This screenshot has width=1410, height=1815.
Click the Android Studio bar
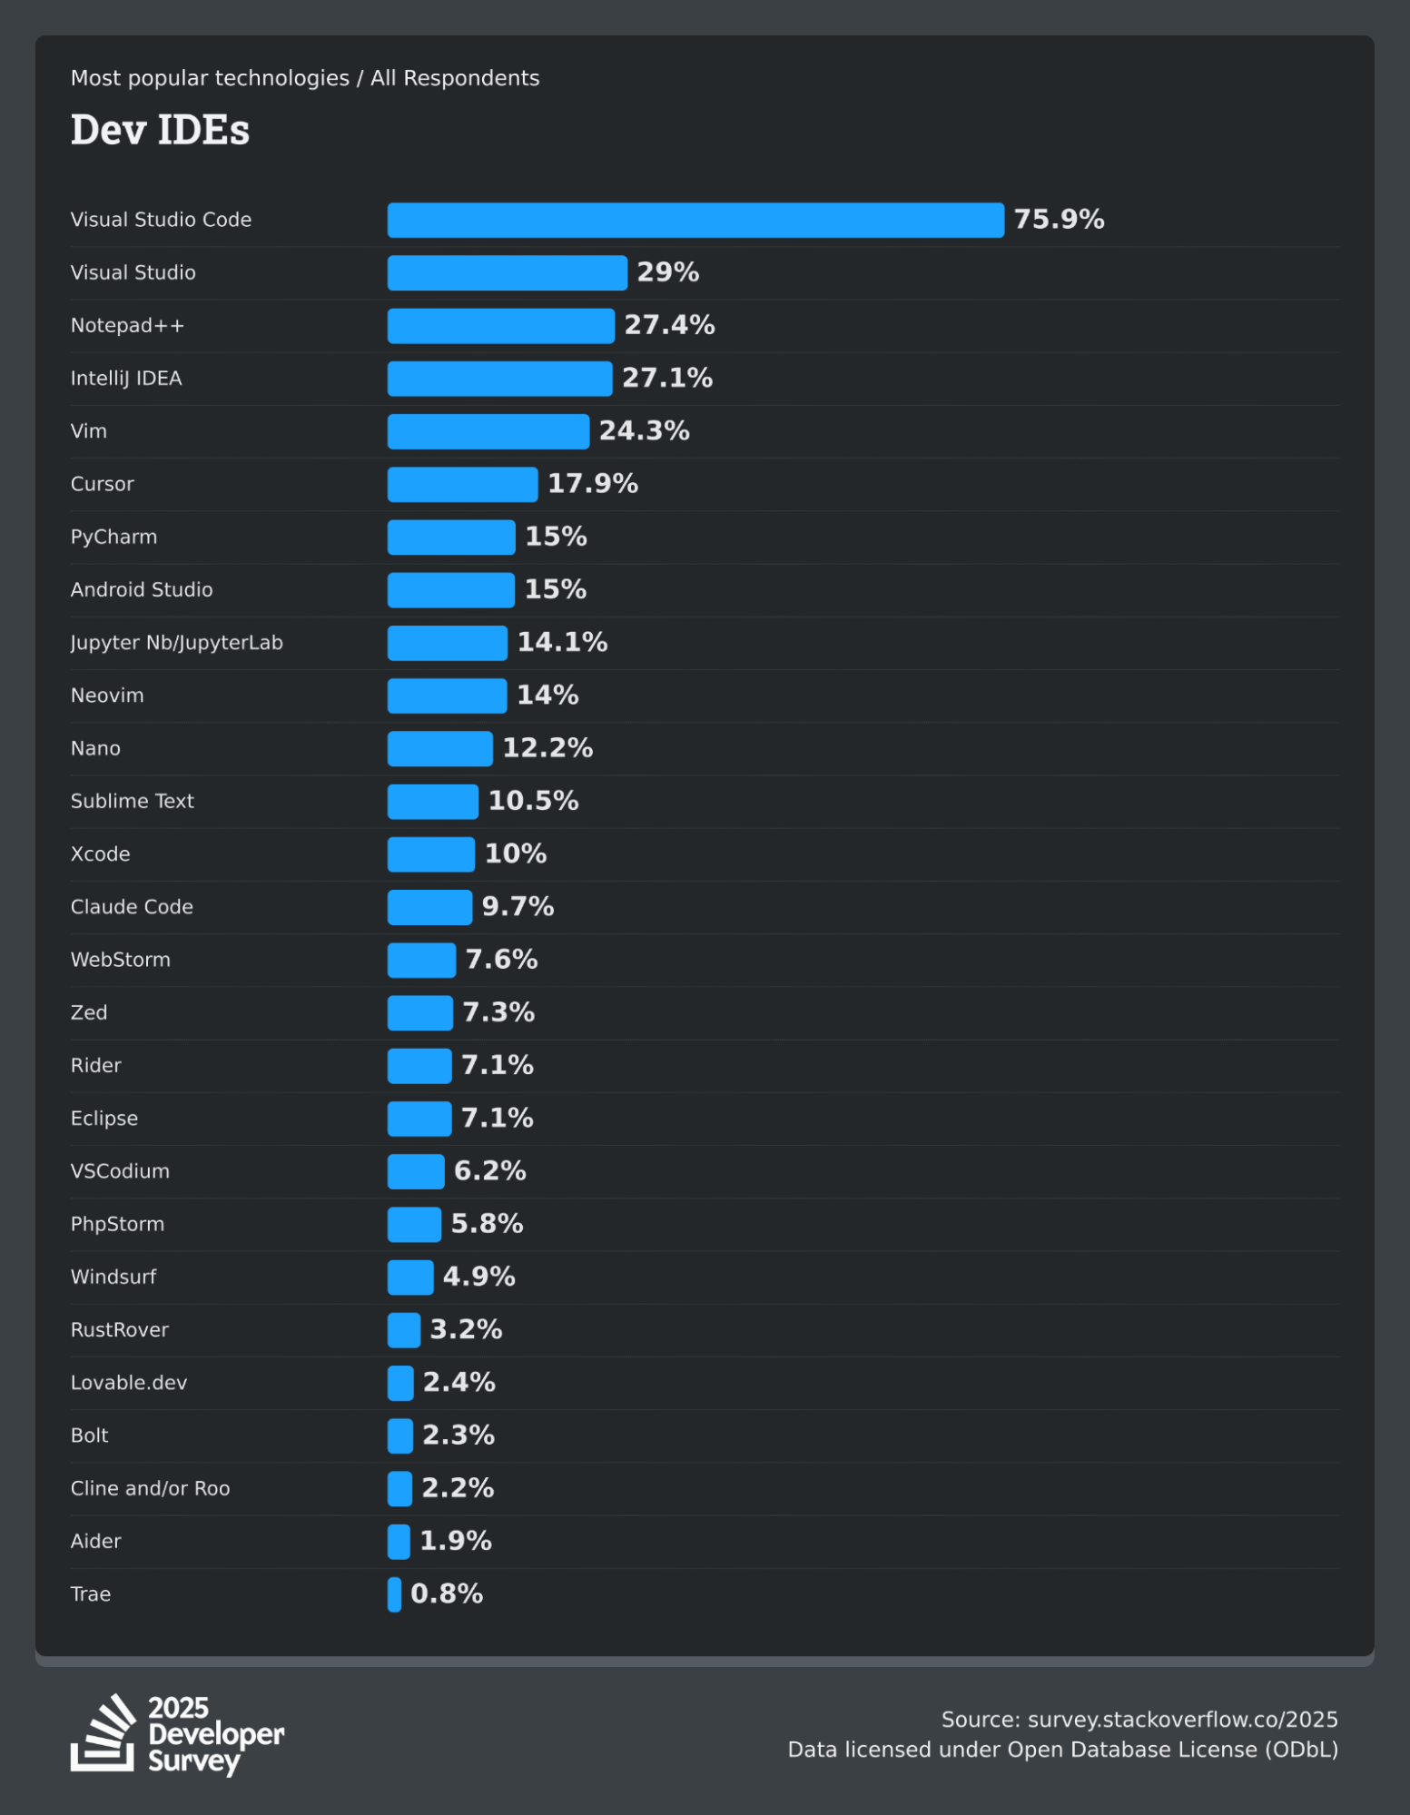tap(450, 590)
